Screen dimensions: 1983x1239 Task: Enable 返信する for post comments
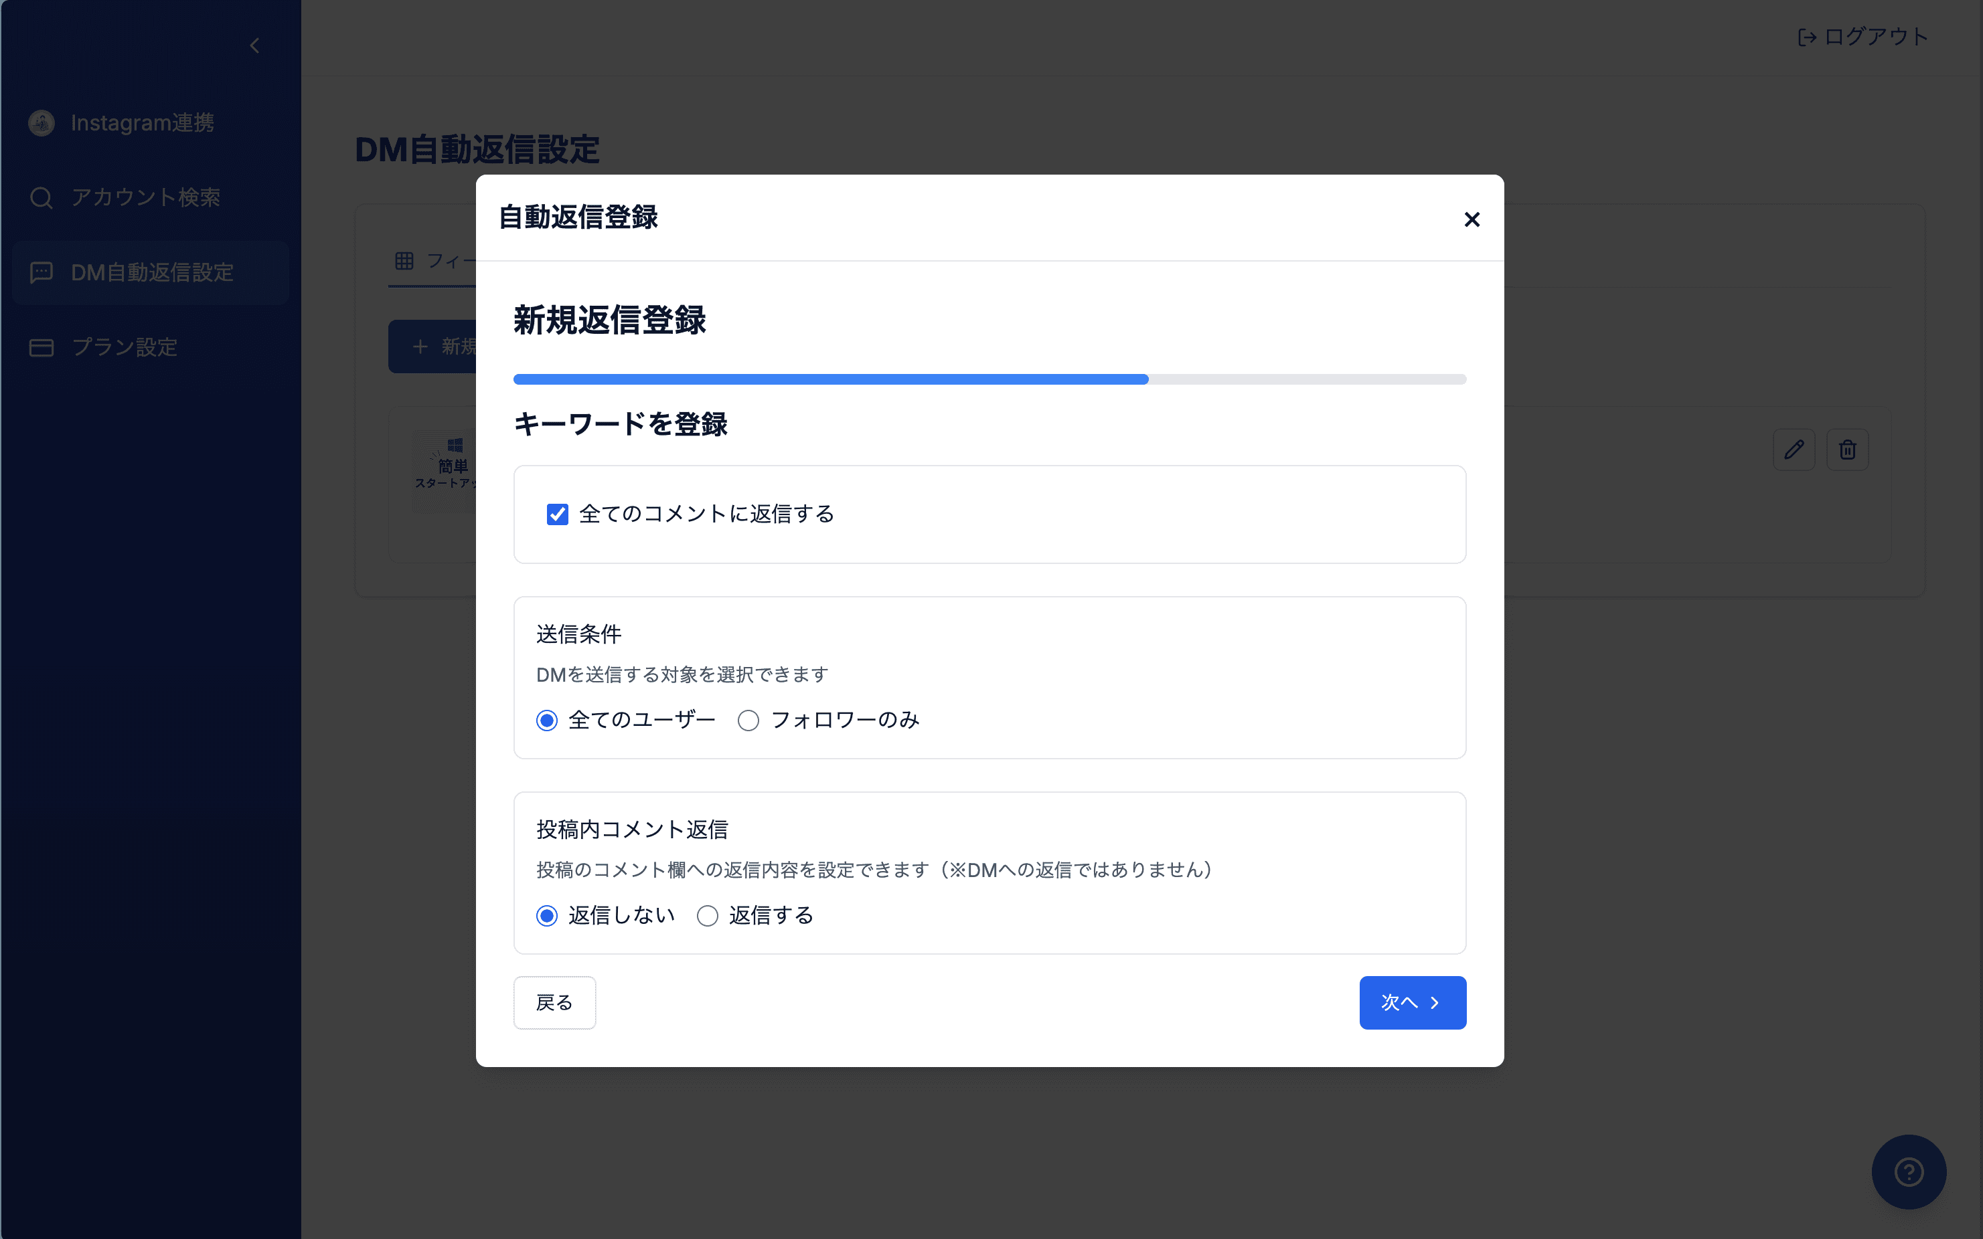(708, 915)
